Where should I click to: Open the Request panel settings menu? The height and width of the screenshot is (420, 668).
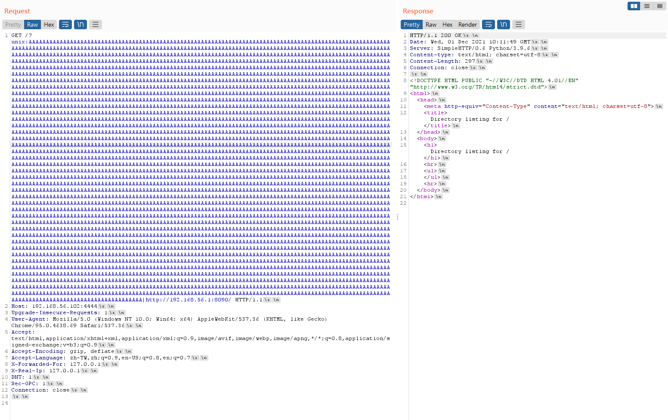[95, 24]
